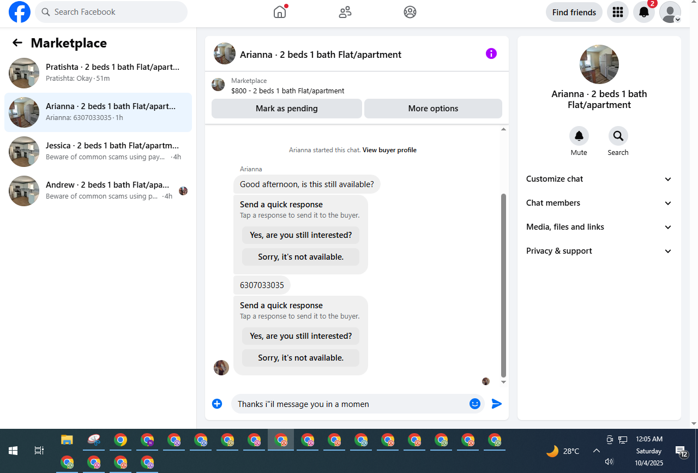Expand the Privacy & support section
The image size is (698, 473).
(x=599, y=251)
